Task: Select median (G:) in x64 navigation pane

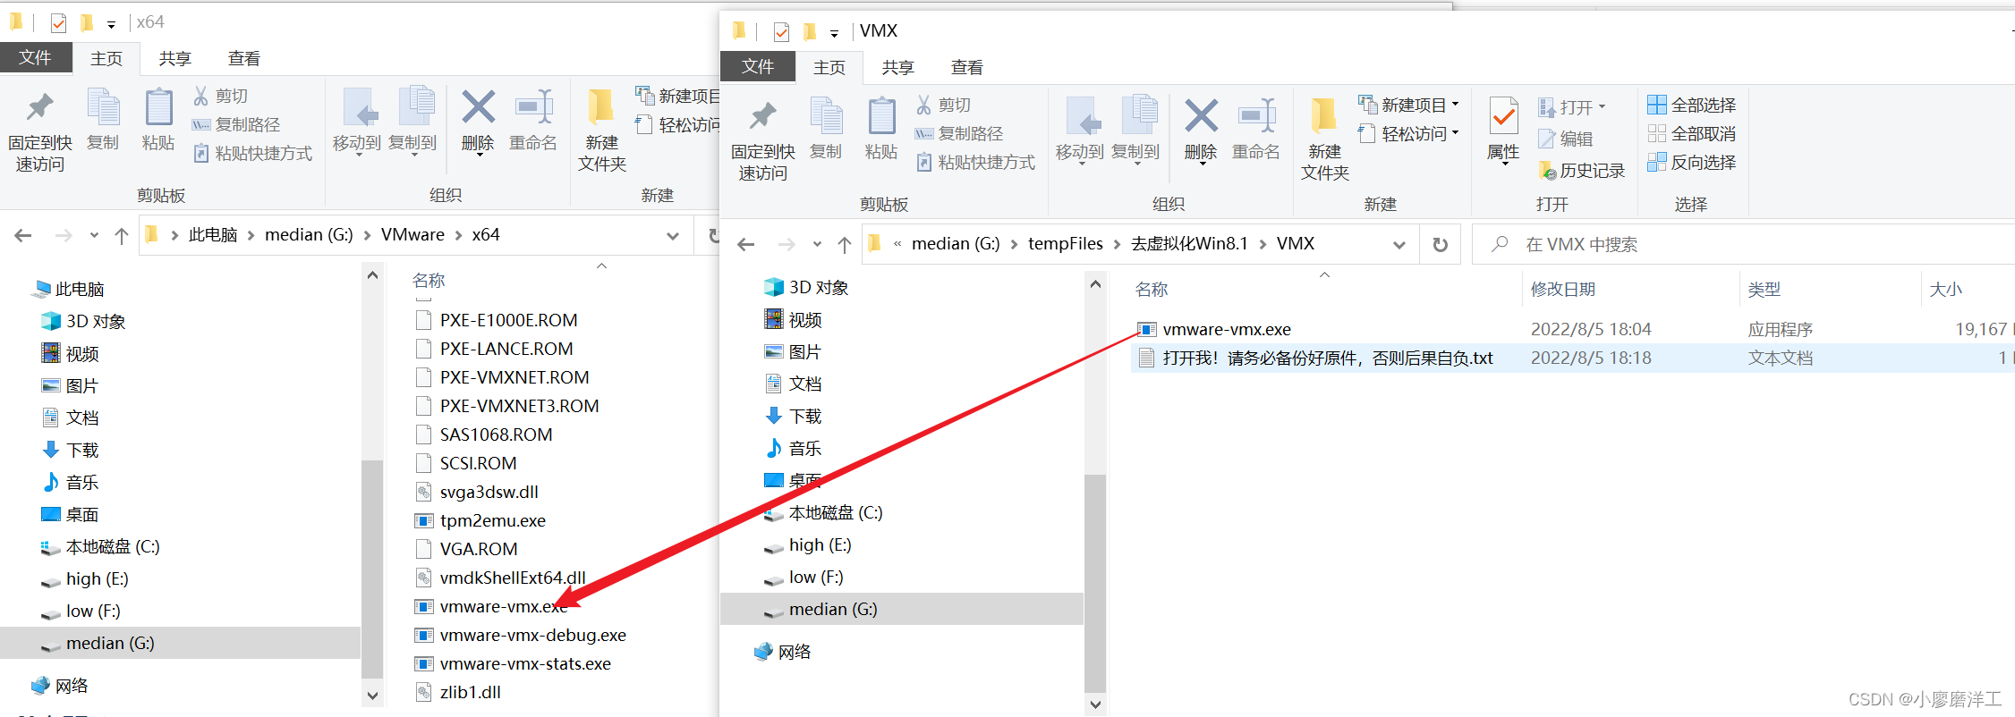Action: tap(180, 643)
